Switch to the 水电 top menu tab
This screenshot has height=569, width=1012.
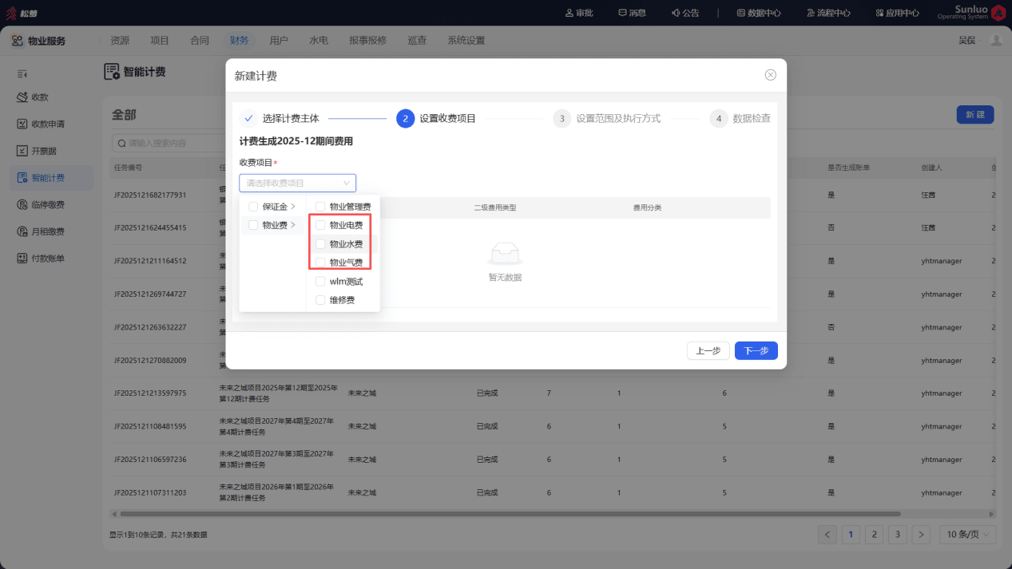coord(319,40)
